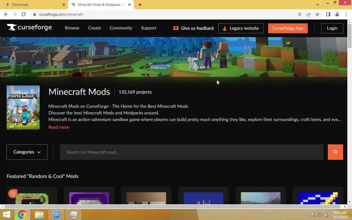Click the network icon in the system tray
This screenshot has height=220, width=352.
click(x=320, y=215)
